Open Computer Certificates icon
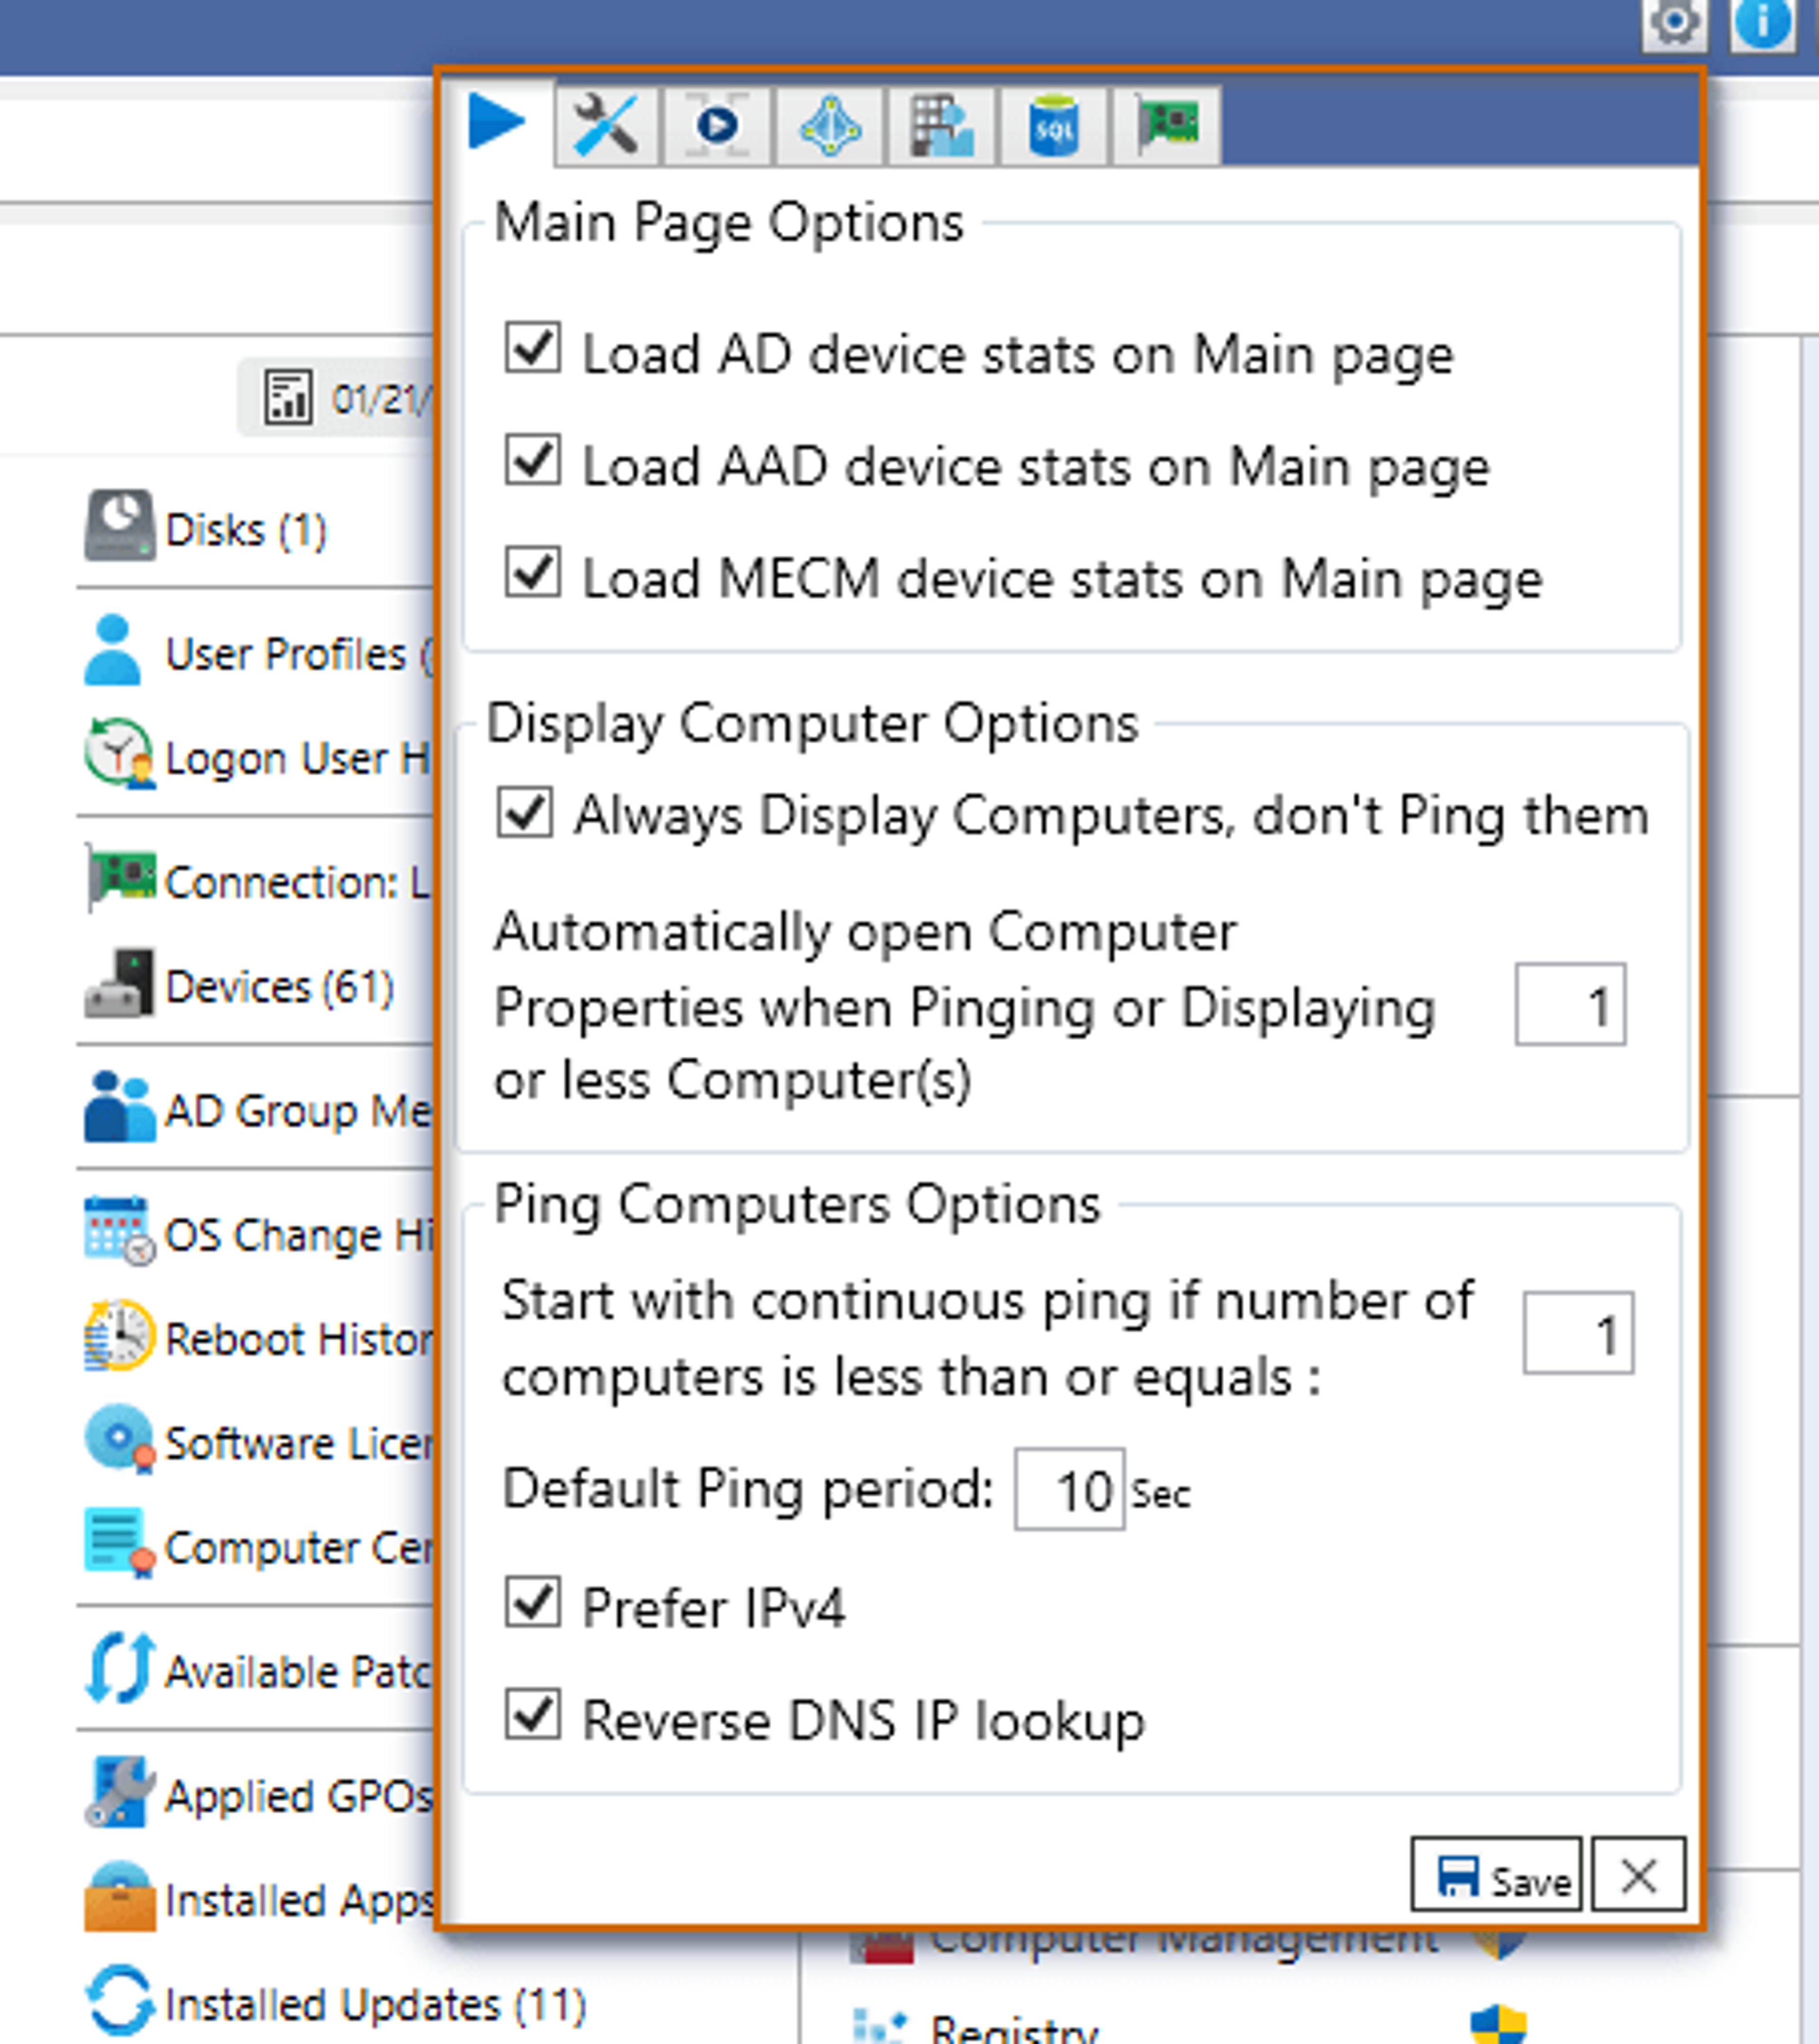 (x=119, y=1543)
